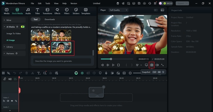Click the playback progress slider handle
This screenshot has height=112, width=213.
(x=111, y=59)
